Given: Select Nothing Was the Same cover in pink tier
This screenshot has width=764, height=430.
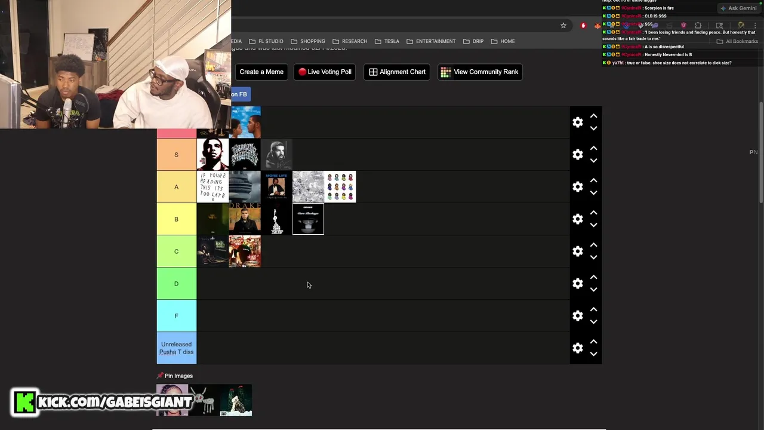Looking at the screenshot, I should pyautogui.click(x=245, y=122).
